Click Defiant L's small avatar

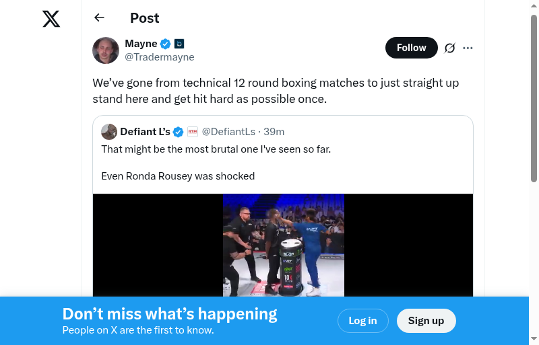tap(109, 132)
